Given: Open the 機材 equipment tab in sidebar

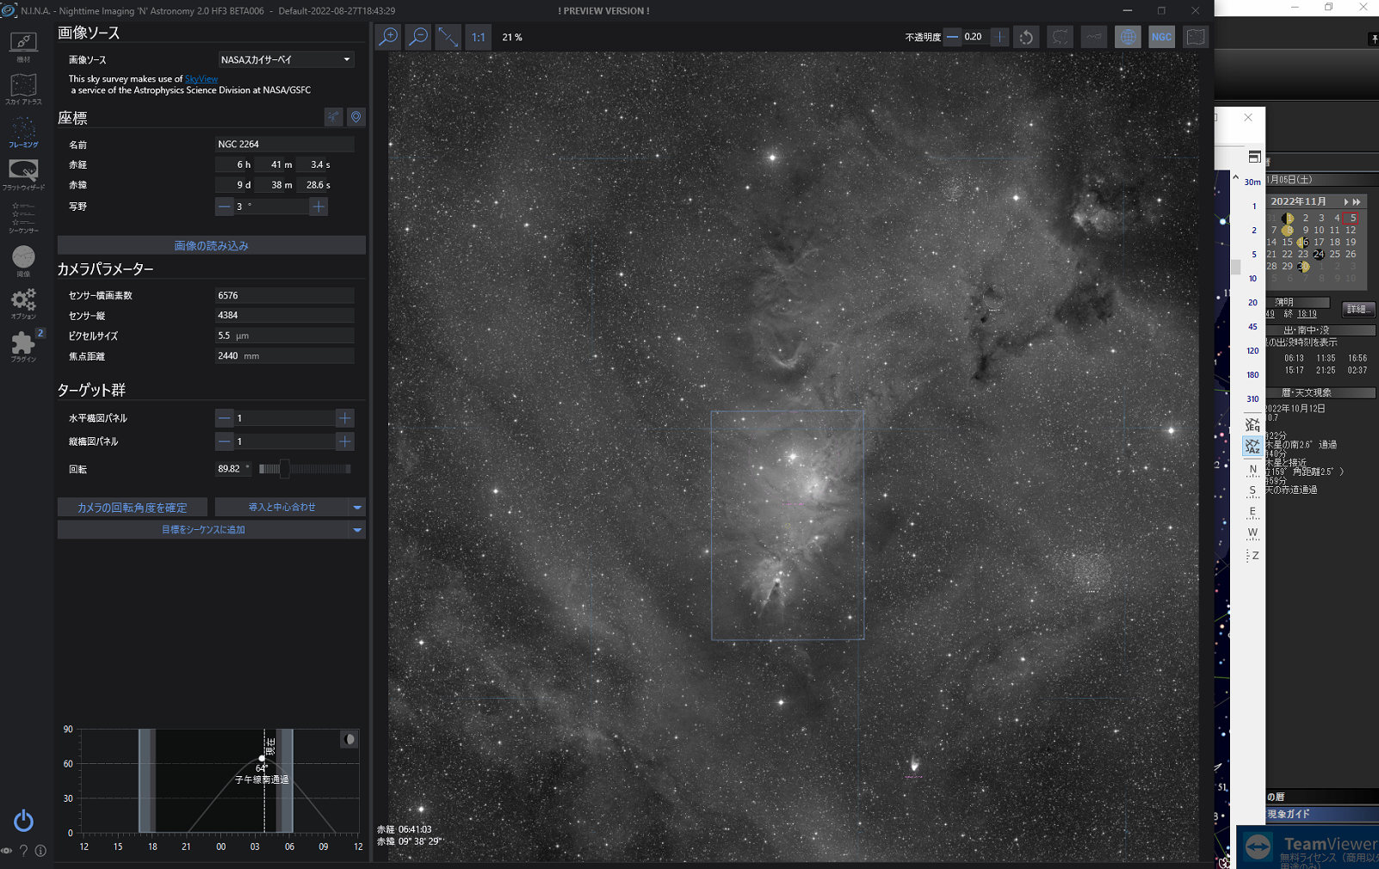Looking at the screenshot, I should coord(23,46).
